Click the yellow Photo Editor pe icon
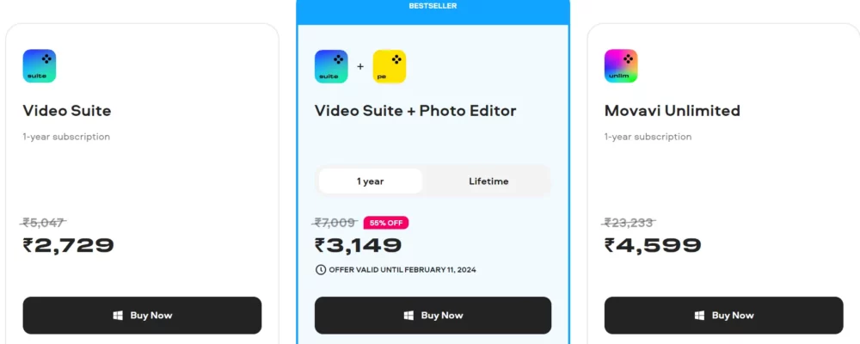860x344 pixels. point(390,66)
